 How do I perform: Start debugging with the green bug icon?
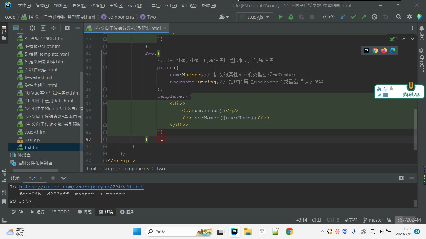pyautogui.click(x=291, y=17)
